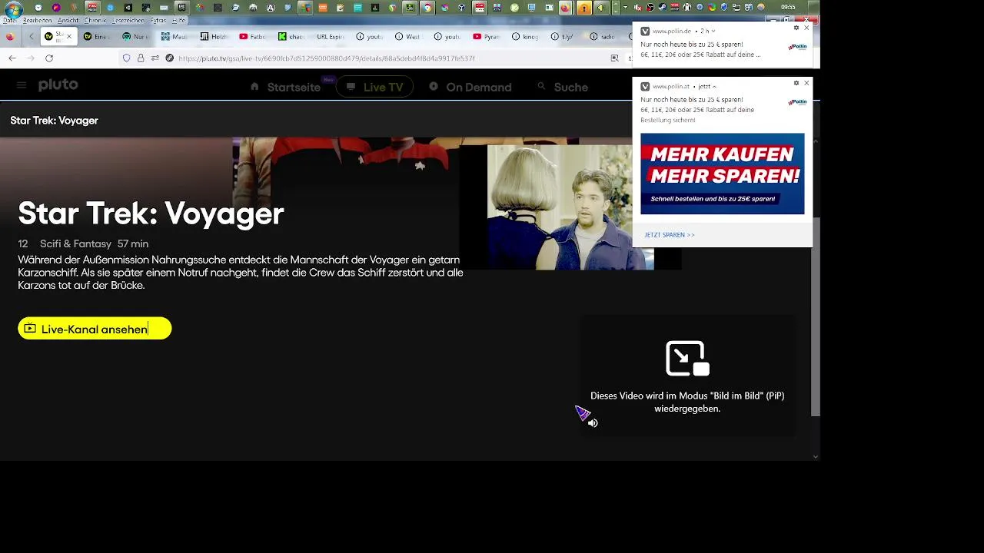984x553 pixels.
Task: Click the Star Trek: Voyager title heading
Action: 151,213
